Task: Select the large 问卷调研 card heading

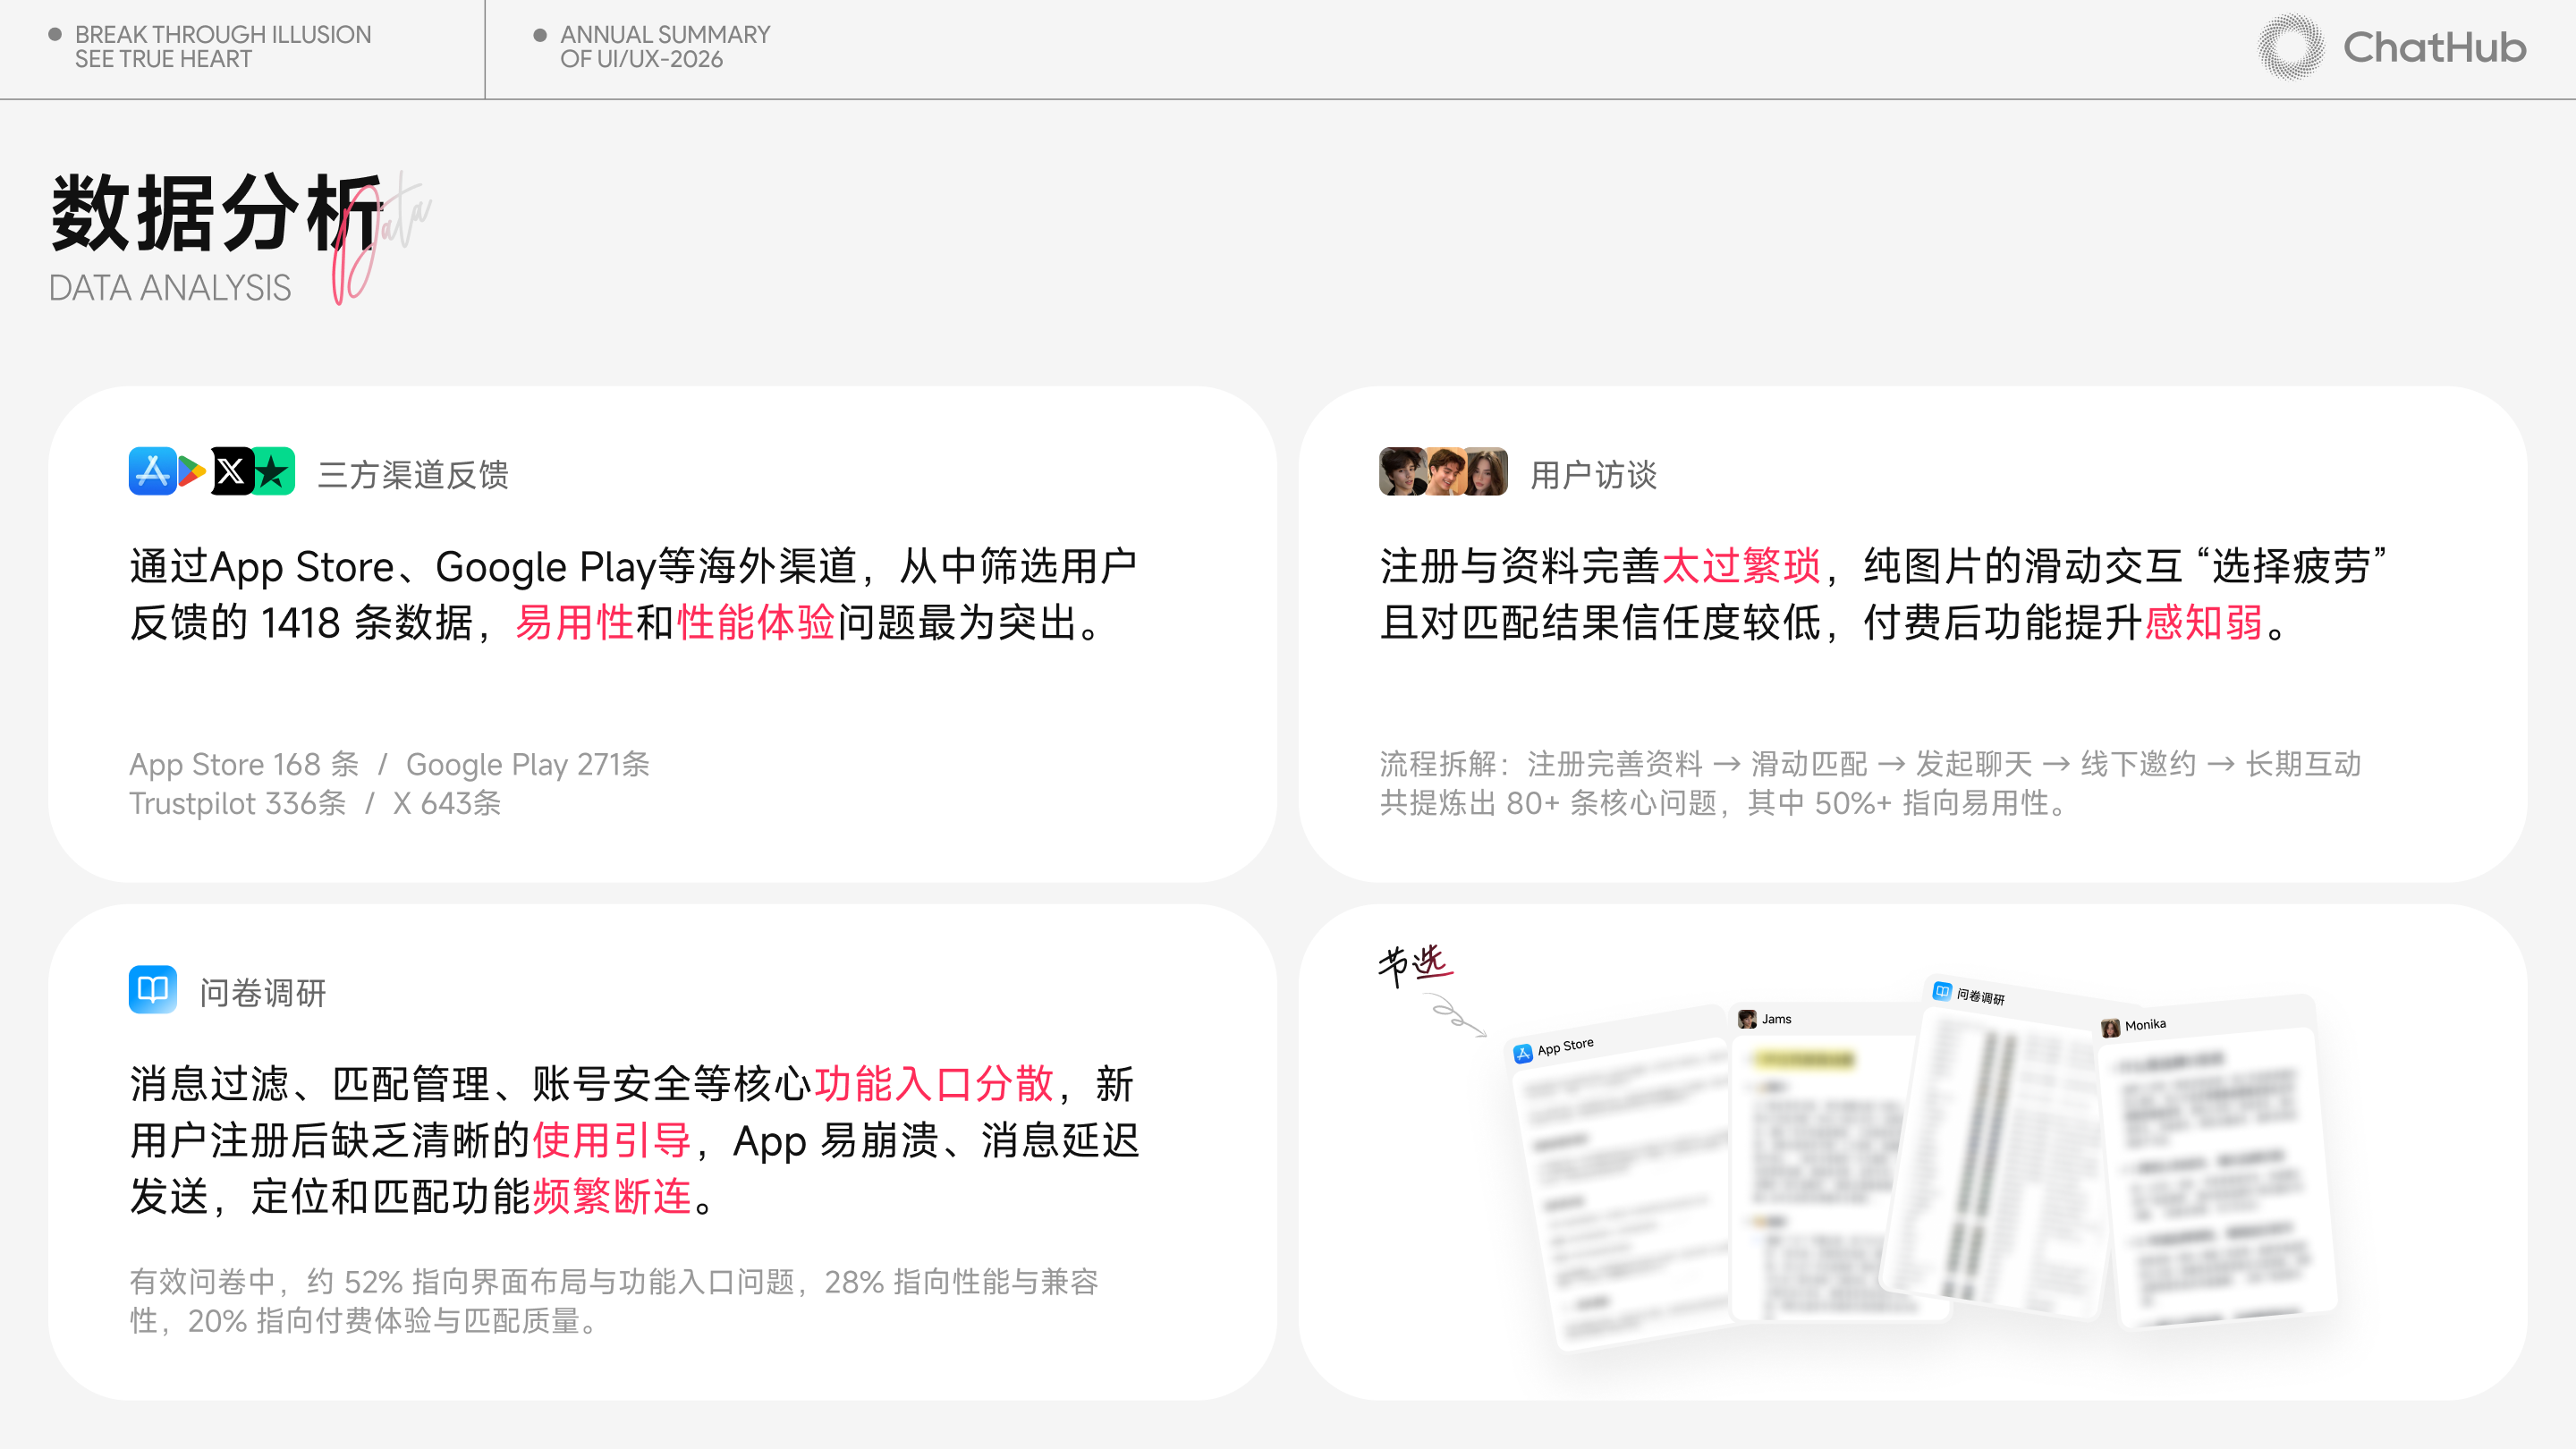Action: pos(263,992)
